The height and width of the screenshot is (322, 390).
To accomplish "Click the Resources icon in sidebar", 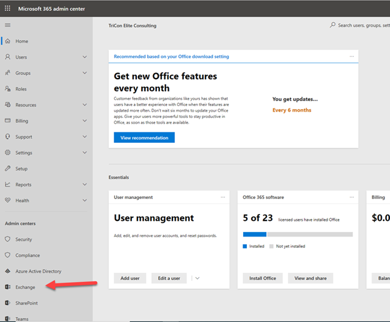I will (7, 104).
